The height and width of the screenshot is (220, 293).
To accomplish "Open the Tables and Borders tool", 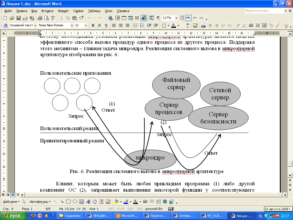I will tap(117, 18).
